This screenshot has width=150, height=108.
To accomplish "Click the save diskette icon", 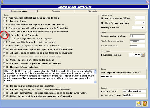I will 139,104.
